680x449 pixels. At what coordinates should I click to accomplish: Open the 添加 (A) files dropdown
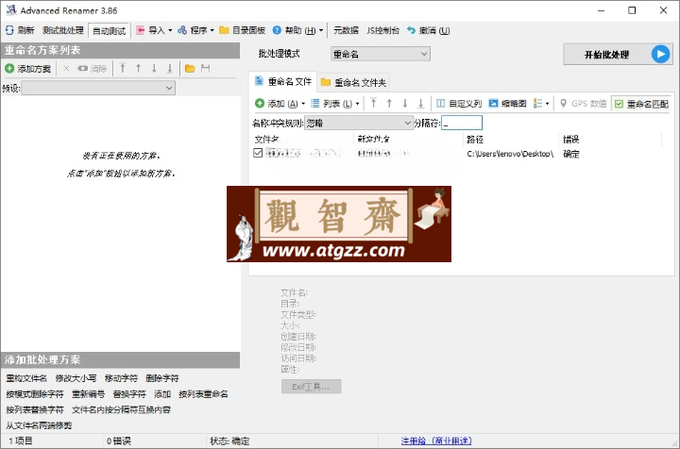pos(280,104)
